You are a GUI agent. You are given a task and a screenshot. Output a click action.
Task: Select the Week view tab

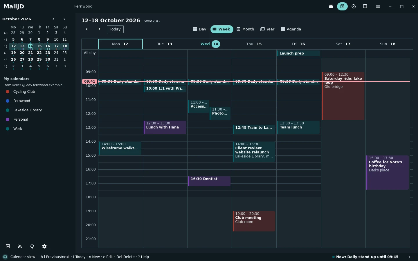221,29
